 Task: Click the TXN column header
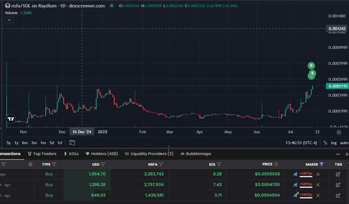(338, 164)
